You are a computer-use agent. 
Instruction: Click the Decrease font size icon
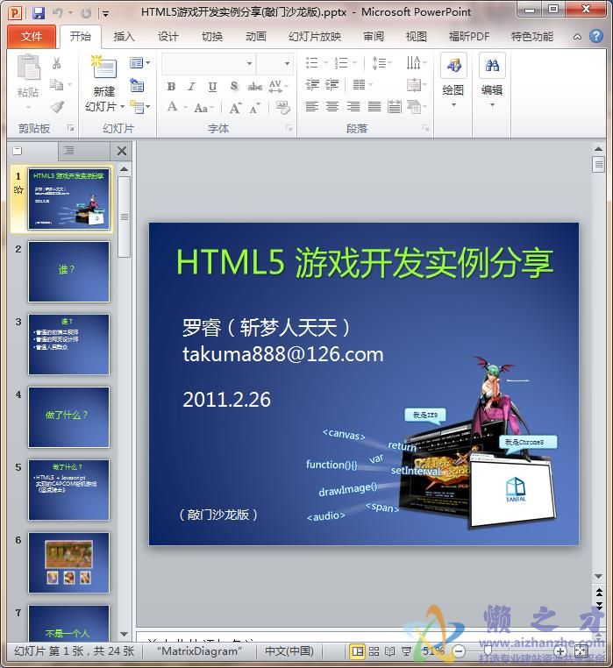point(255,108)
